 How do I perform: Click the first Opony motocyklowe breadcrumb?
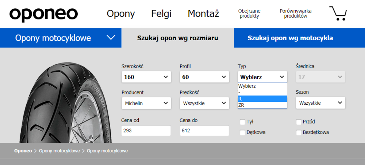coord(59,151)
